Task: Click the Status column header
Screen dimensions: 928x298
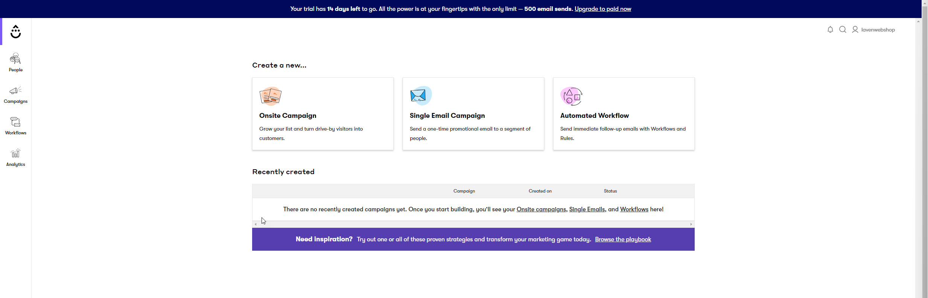Action: point(610,191)
